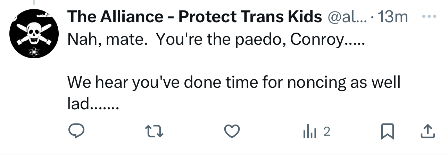This screenshot has width=448, height=162.
Task: Click the atom symbol on the avatar
Action: coord(33,52)
